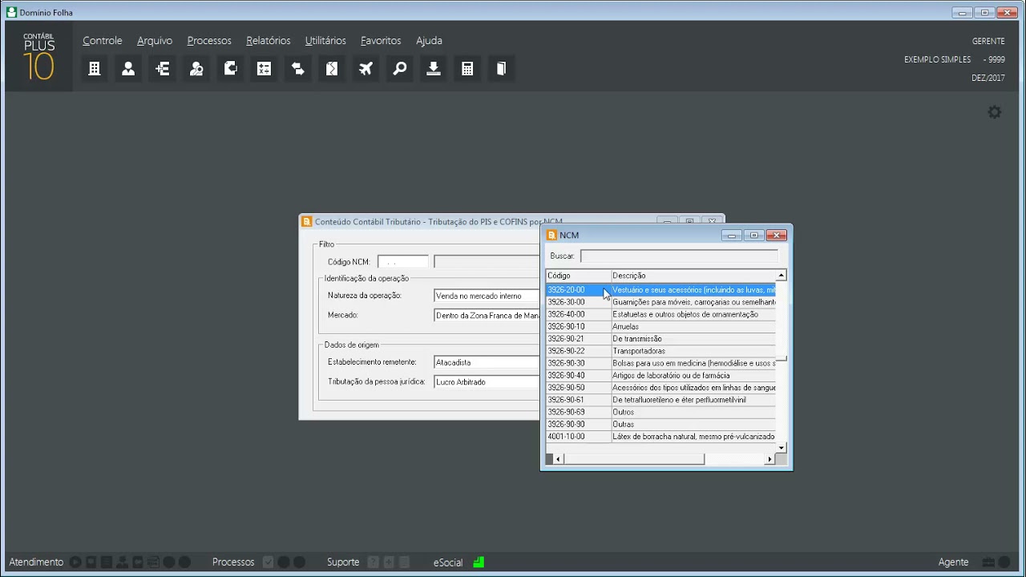Image resolution: width=1026 pixels, height=577 pixels.
Task: Open the Estabelecimento remetente dropdown
Action: [487, 362]
